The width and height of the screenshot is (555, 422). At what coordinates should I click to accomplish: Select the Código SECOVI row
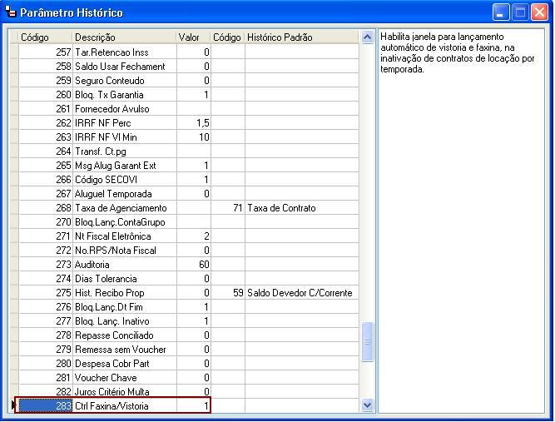pyautogui.click(x=125, y=180)
